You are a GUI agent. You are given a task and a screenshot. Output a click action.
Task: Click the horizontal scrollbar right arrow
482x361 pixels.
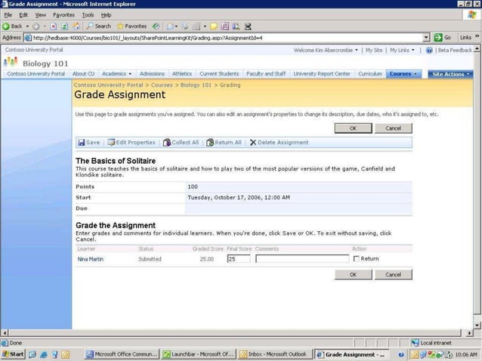pyautogui.click(x=469, y=333)
